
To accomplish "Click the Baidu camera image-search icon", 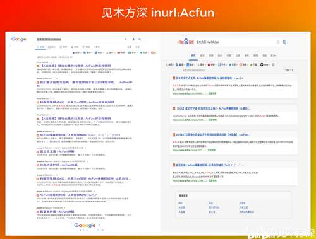I will (278, 42).
